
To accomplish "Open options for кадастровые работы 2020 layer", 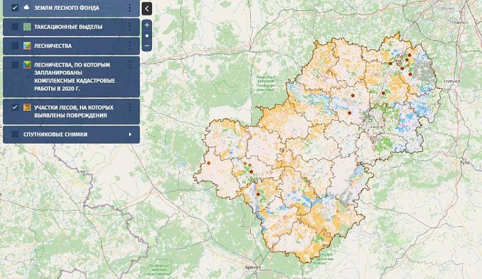I will 130,65.
